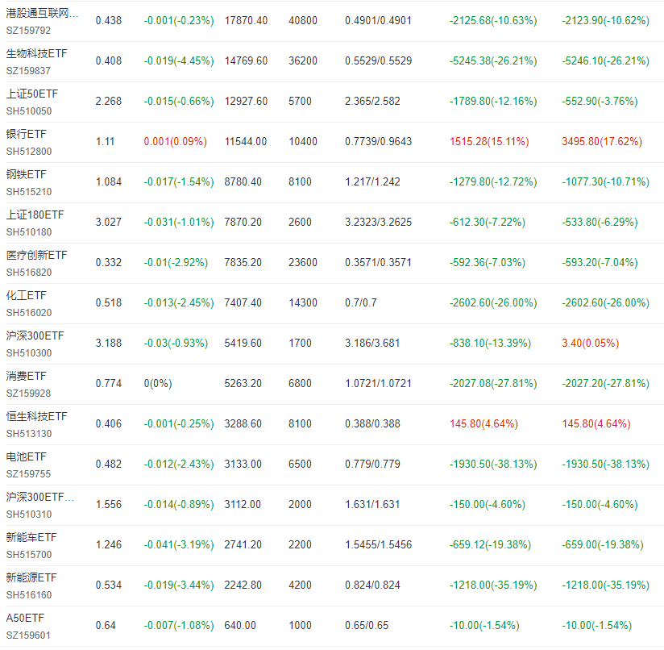The height and width of the screenshot is (650, 664).
Task: Select the code SH515210
Action: (x=29, y=191)
